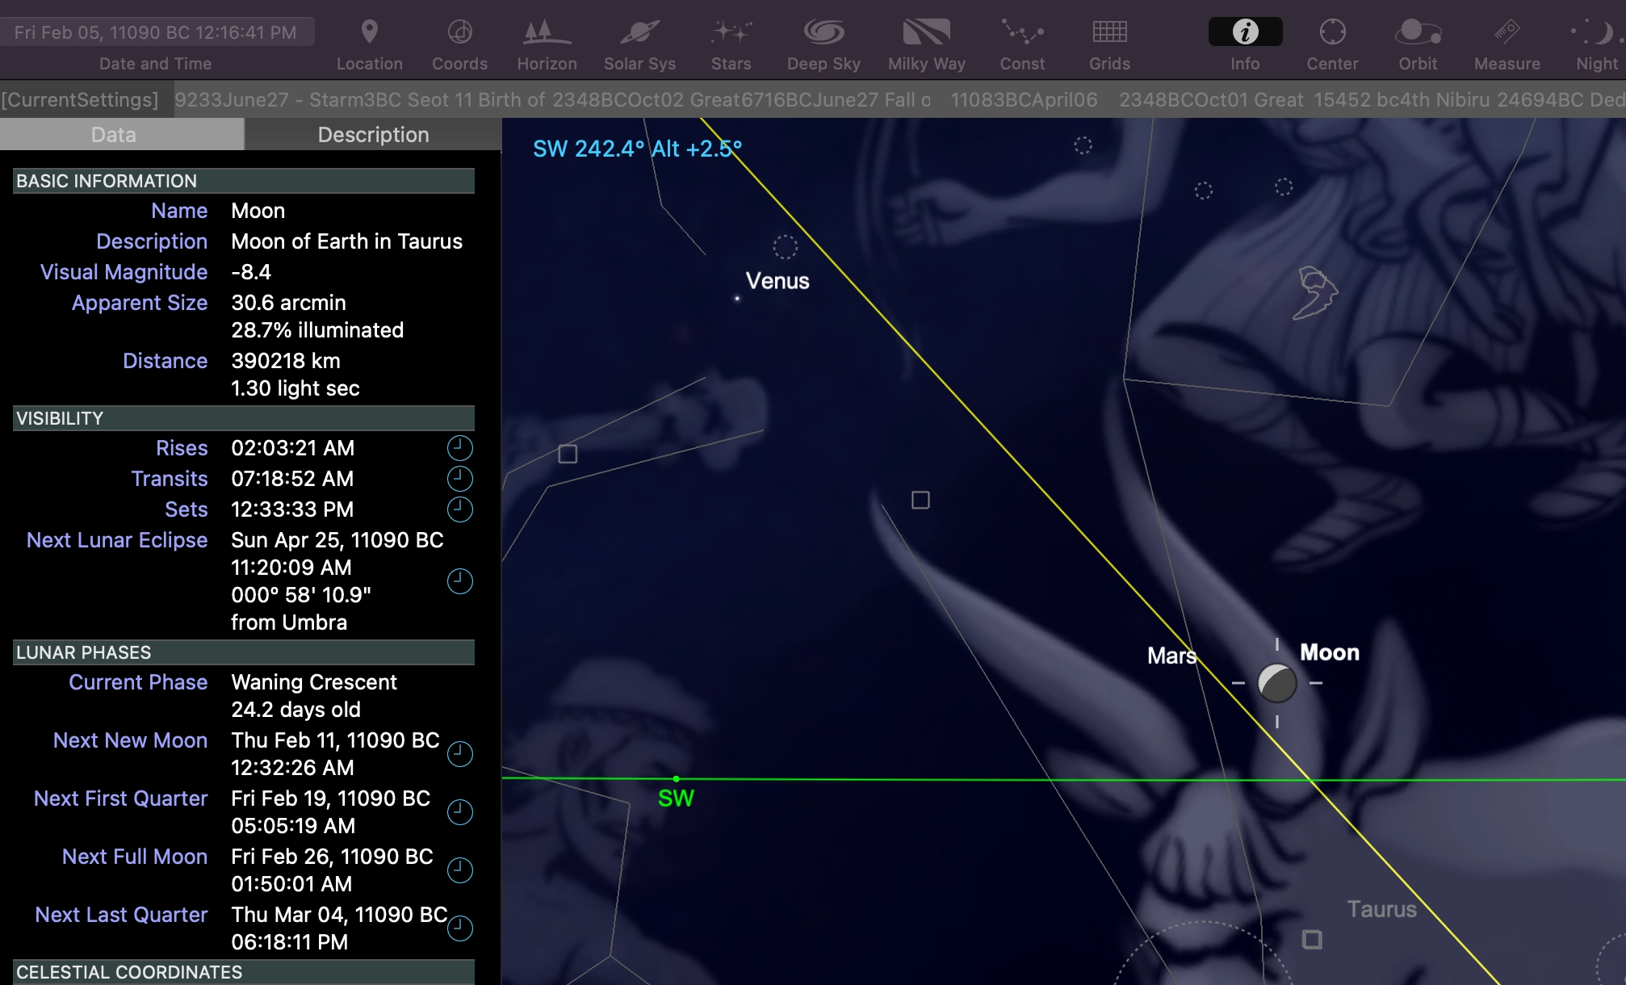This screenshot has height=985, width=1626.
Task: Click the BASIC INFORMATION section header
Action: point(244,181)
